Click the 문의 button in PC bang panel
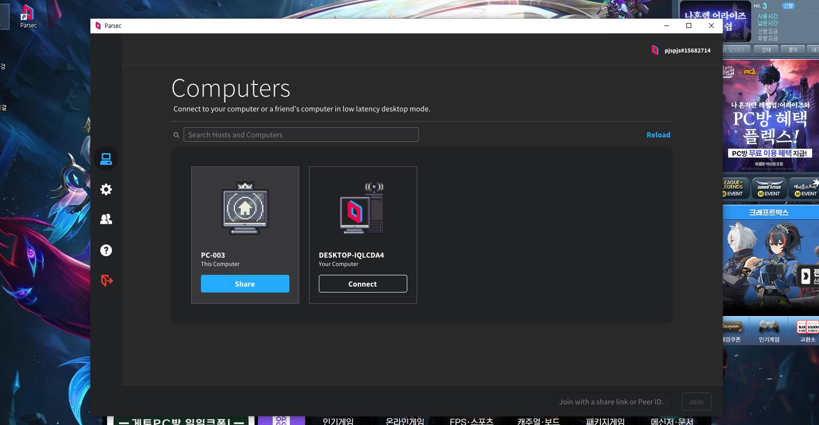819x425 pixels. pyautogui.click(x=793, y=50)
